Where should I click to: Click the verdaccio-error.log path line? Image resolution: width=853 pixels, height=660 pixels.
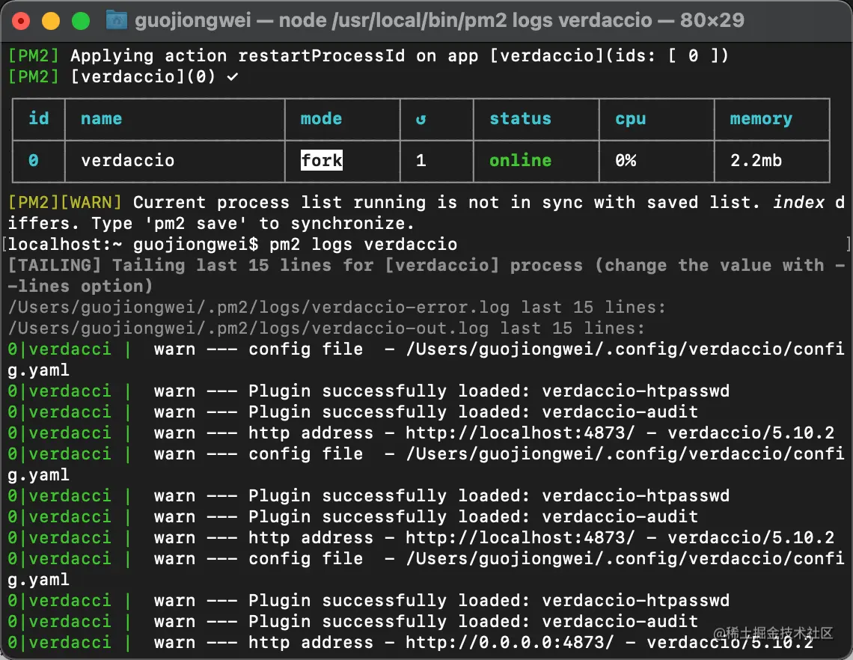[337, 308]
